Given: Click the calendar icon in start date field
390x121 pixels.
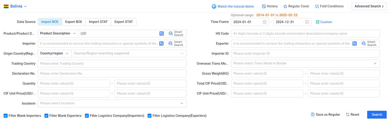Looking at the screenshot, I should click(x=265, y=22).
